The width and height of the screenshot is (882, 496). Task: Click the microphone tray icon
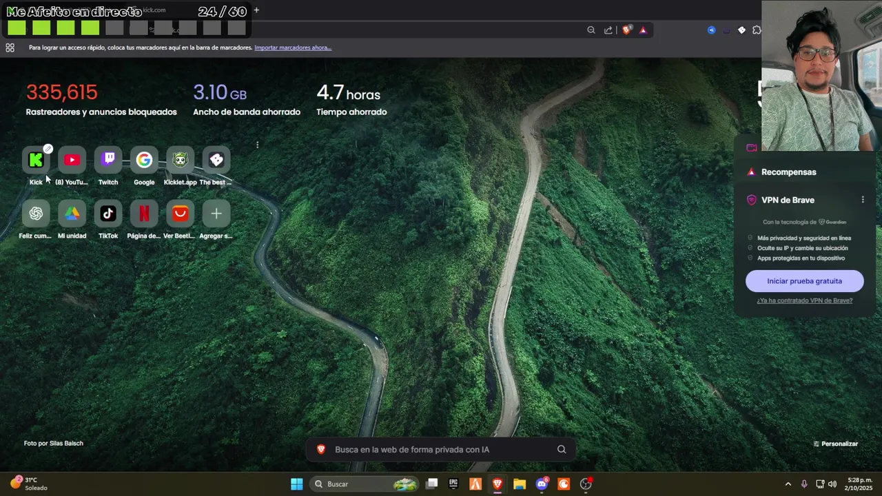(804, 484)
